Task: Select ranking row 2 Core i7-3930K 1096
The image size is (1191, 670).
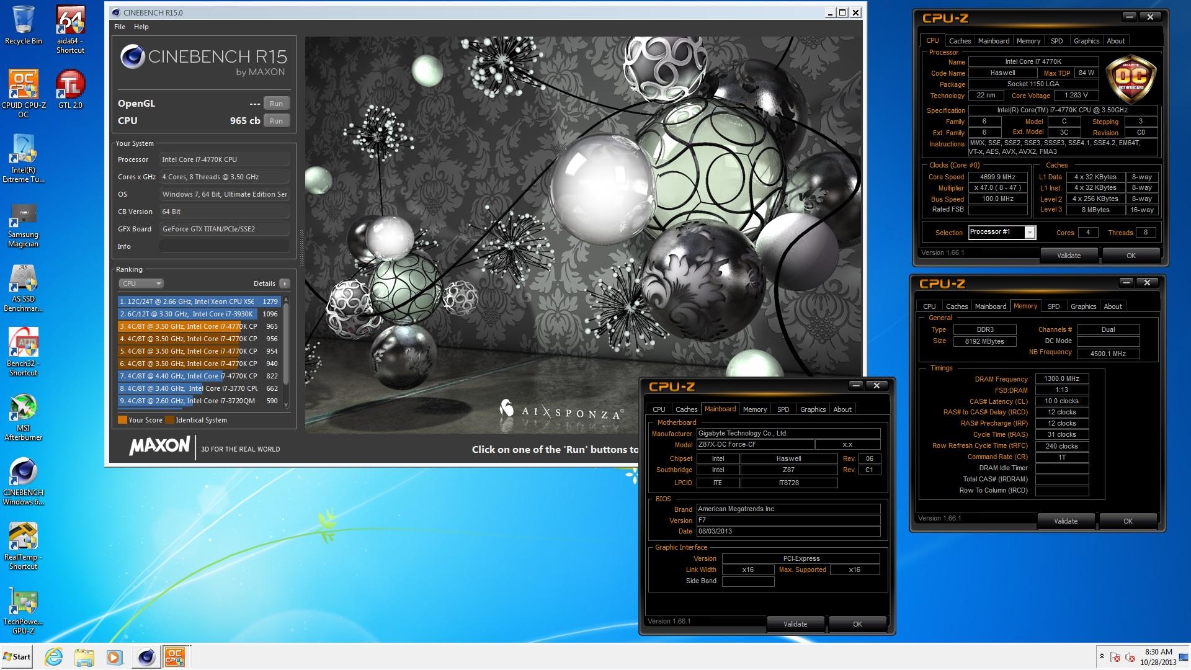Action: tap(199, 314)
